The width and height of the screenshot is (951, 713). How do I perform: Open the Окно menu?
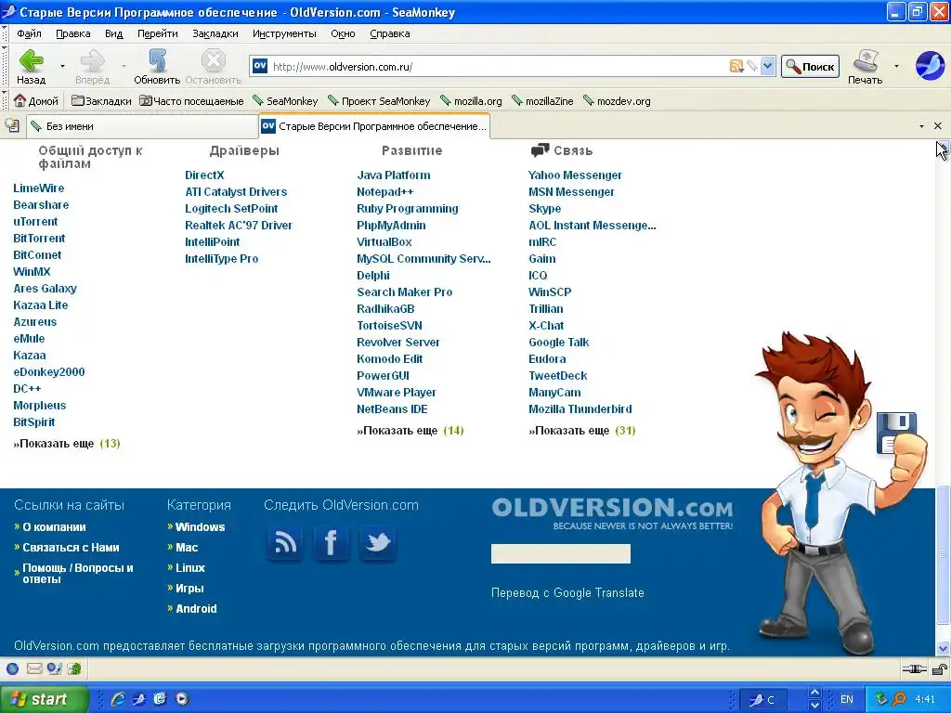pyautogui.click(x=343, y=33)
